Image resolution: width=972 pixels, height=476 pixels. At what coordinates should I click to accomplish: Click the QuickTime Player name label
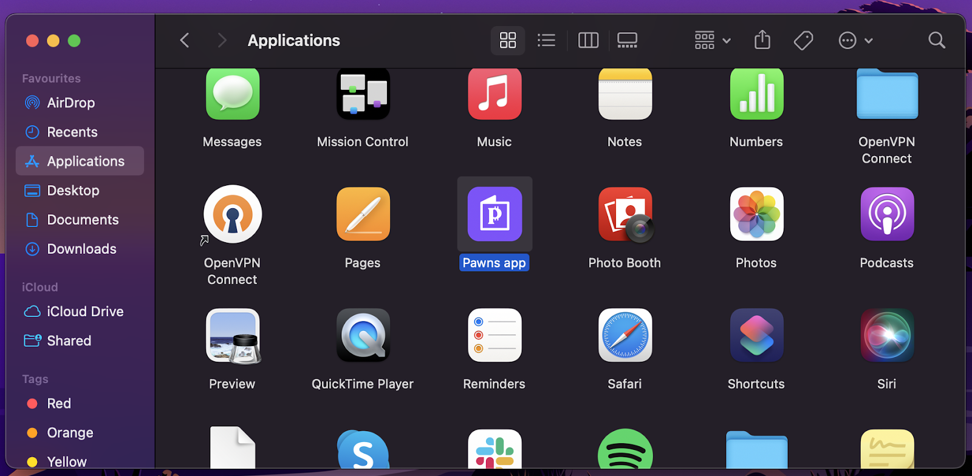coord(363,384)
